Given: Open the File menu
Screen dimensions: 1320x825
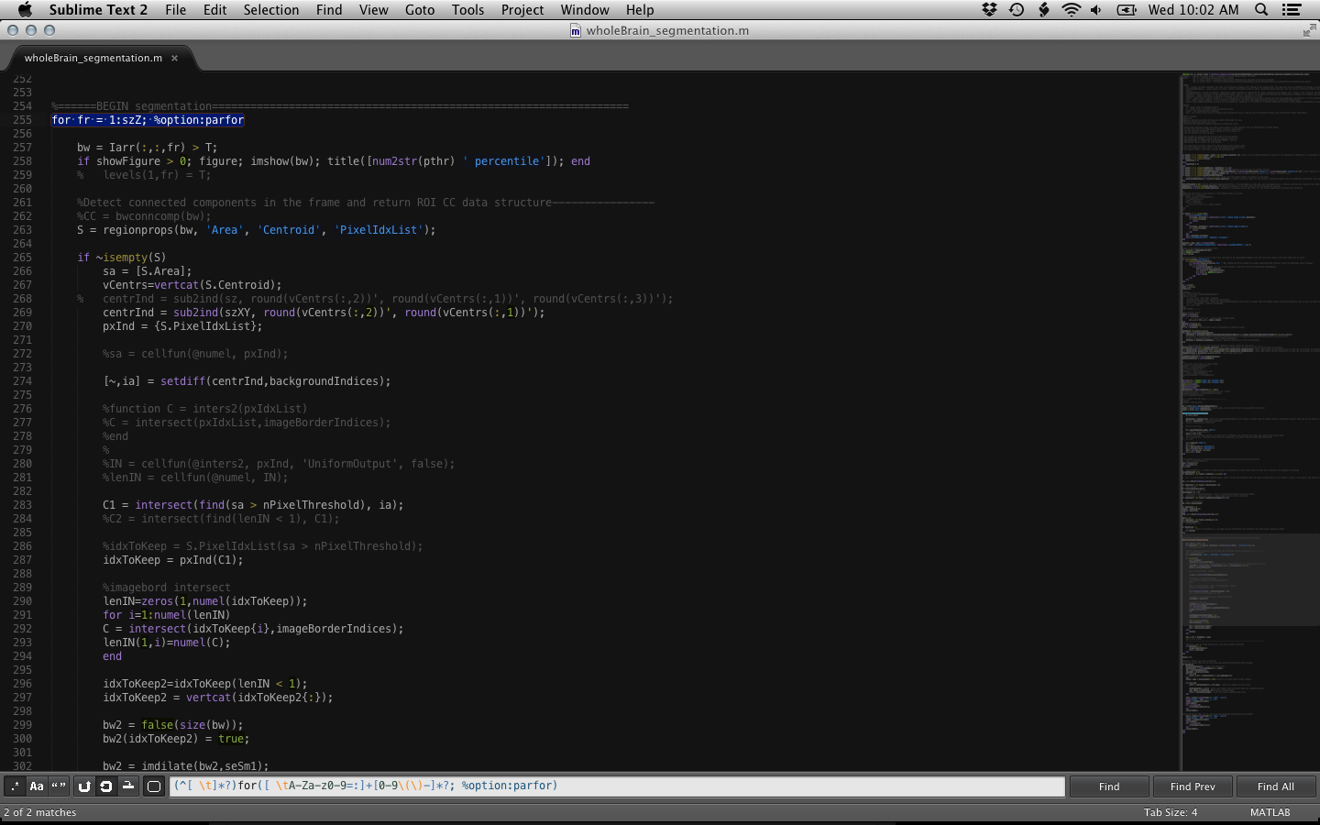Looking at the screenshot, I should (176, 9).
